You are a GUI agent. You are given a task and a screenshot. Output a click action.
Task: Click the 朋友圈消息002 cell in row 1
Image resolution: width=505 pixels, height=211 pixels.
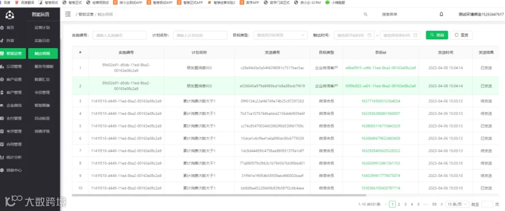[199, 68]
